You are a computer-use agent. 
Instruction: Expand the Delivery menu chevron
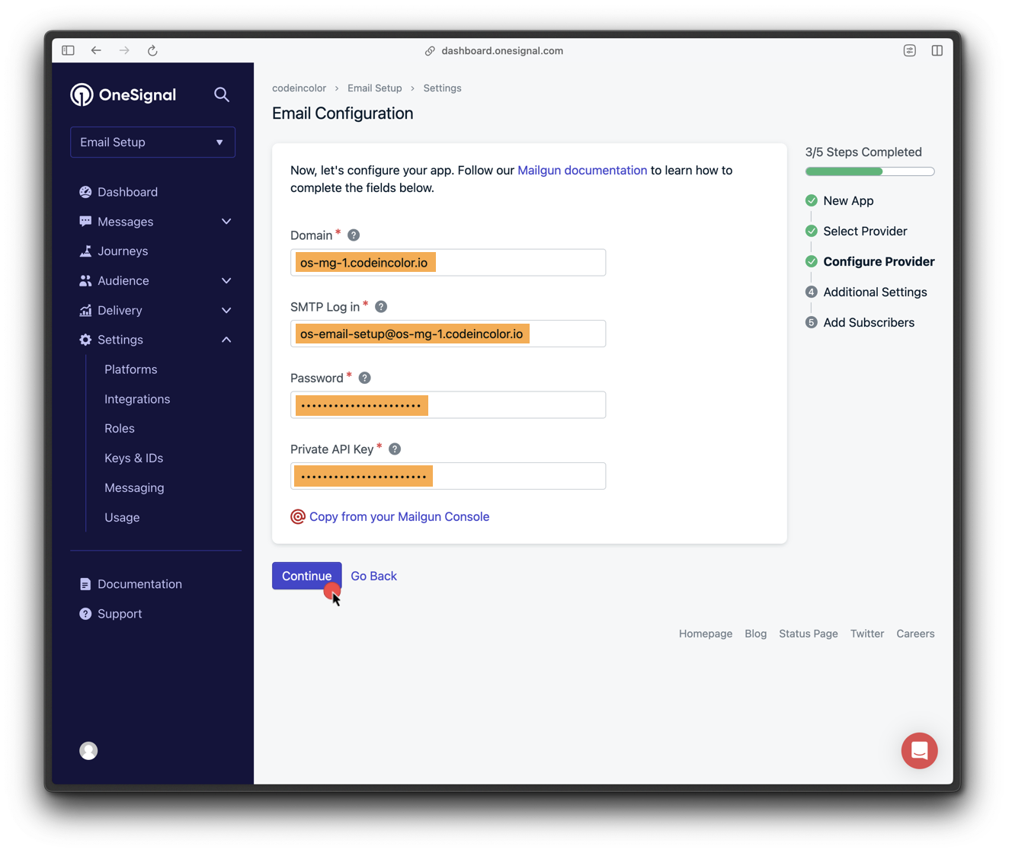226,311
